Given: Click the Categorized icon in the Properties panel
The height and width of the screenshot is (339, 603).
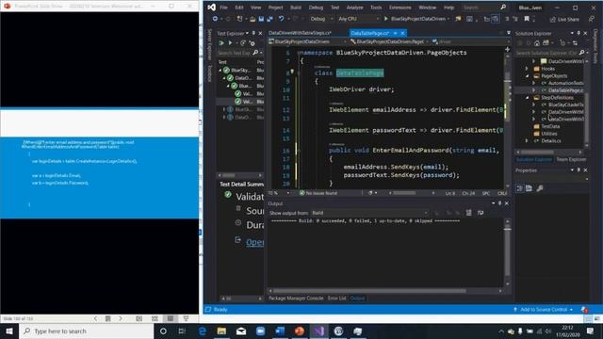Looking at the screenshot, I should coord(519,188).
